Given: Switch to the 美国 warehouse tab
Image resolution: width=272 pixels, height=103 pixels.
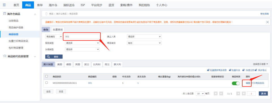Looking at the screenshot, I should (x=60, y=64).
